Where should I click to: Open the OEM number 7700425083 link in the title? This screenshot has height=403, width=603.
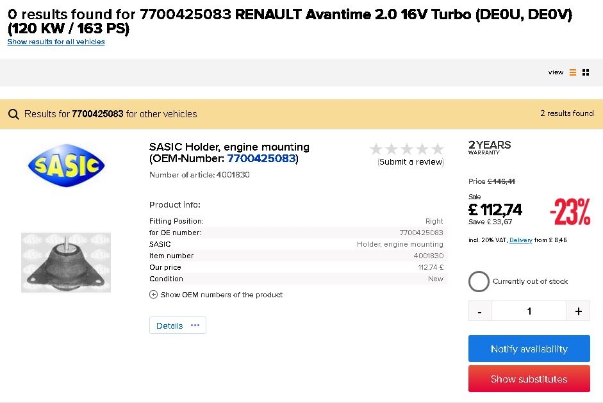(x=261, y=159)
